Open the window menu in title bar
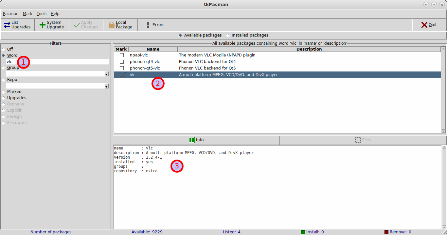This screenshot has width=447, height=235. coord(5,5)
